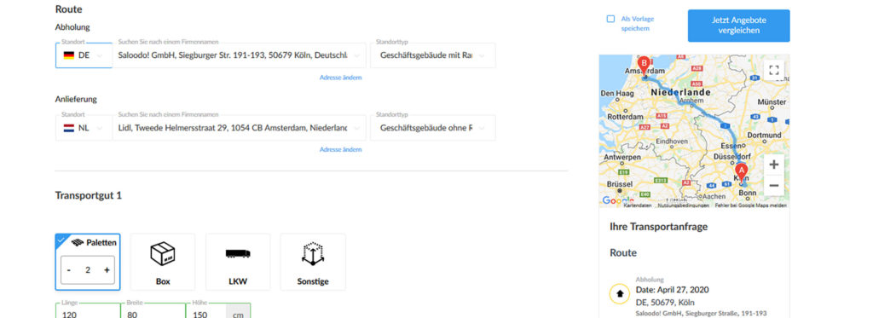Expand the pickup Standorttyp dropdown
The width and height of the screenshot is (873, 318).
tap(432, 55)
